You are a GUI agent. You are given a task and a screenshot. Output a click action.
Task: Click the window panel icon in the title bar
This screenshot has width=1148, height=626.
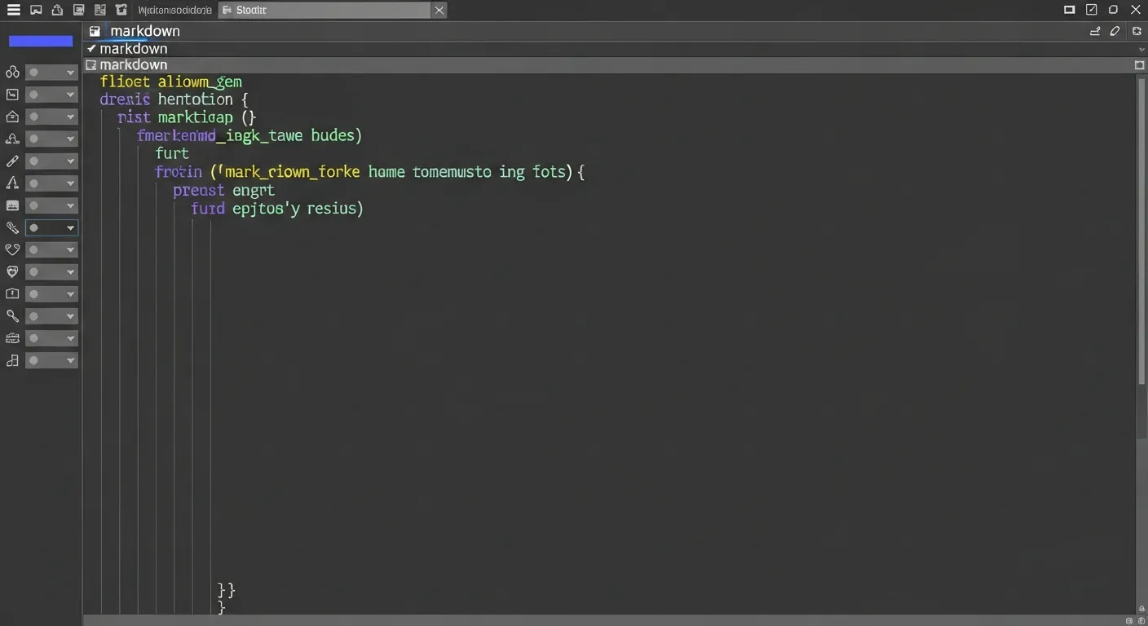1070,10
